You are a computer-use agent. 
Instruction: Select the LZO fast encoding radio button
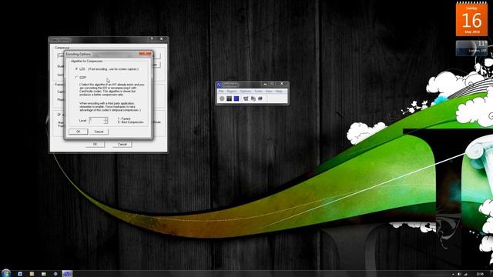tap(76, 68)
